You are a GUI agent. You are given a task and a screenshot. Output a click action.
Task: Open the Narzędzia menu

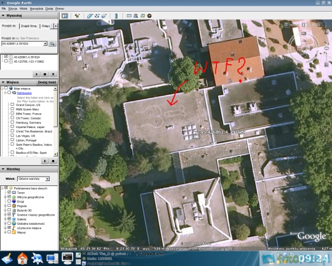(36, 9)
